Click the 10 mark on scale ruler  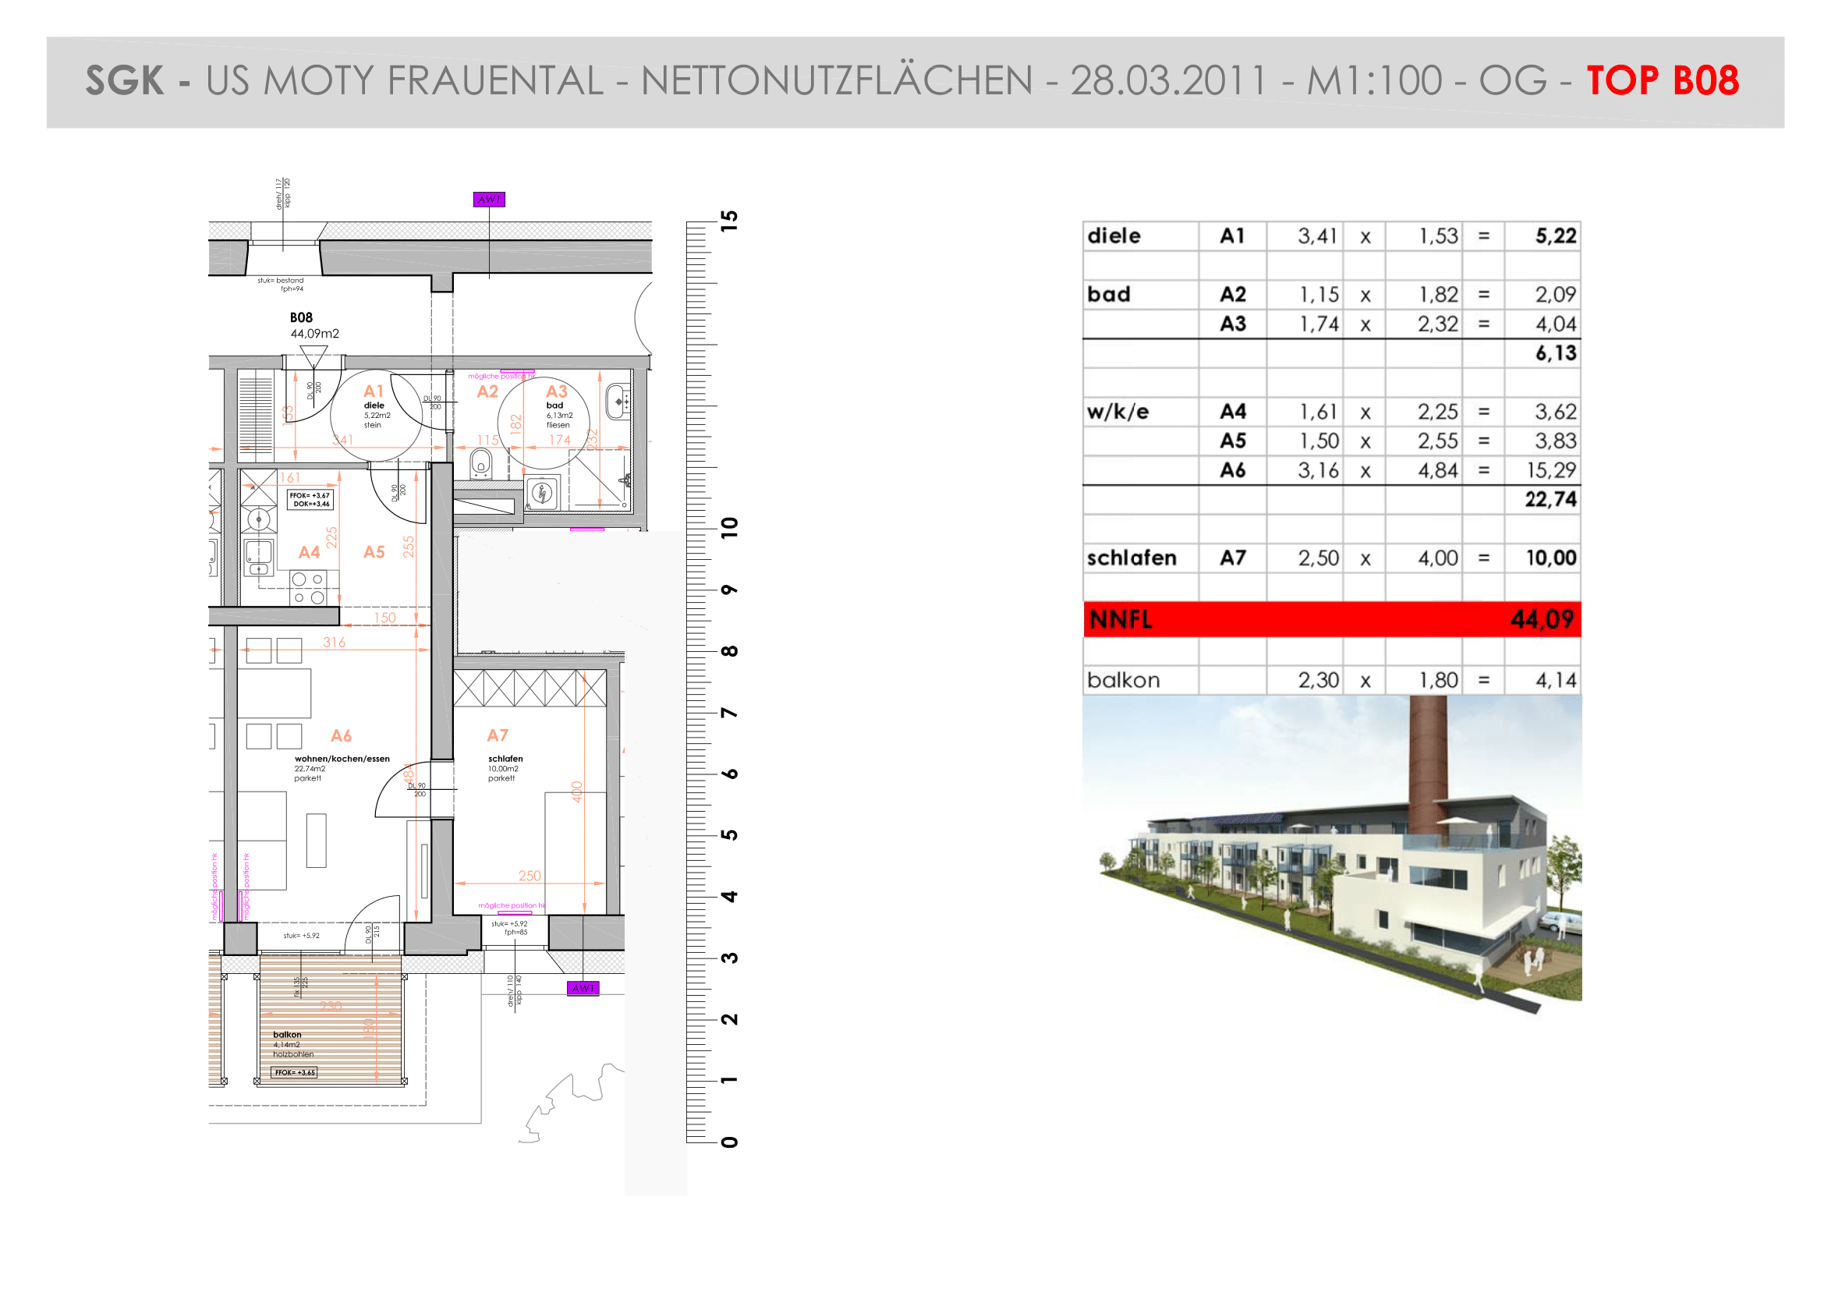click(728, 527)
